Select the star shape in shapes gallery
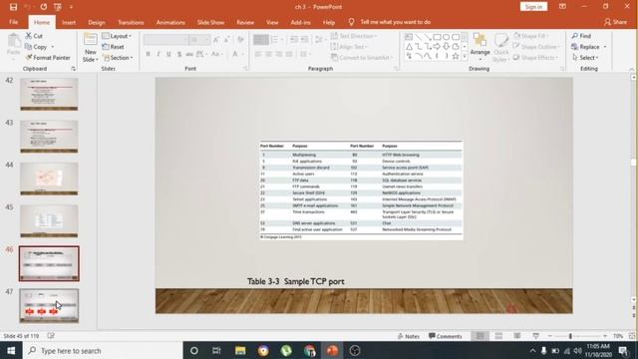The height and width of the screenshot is (359, 638). tap(456, 56)
